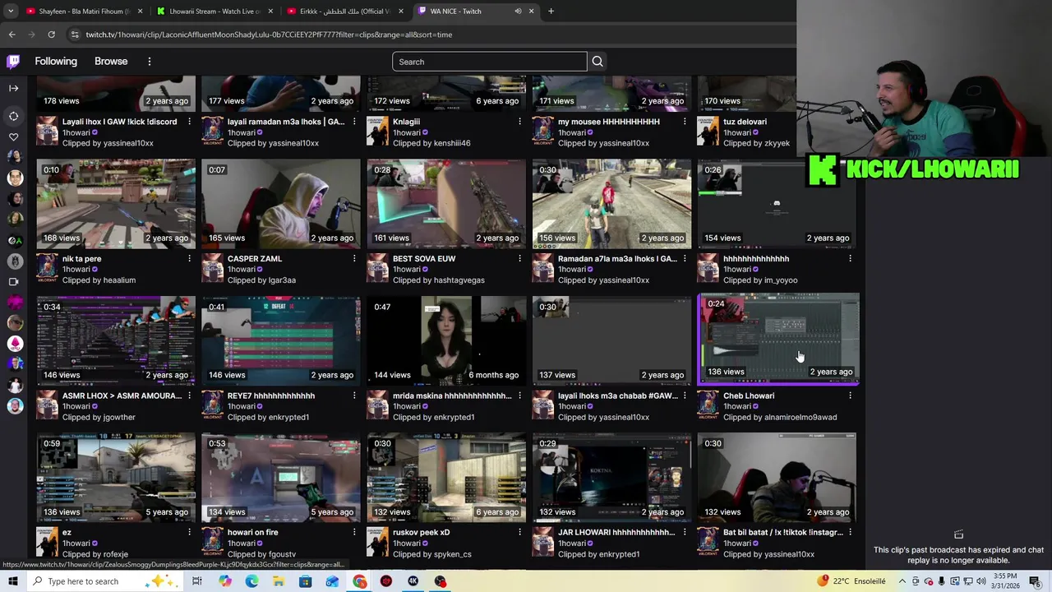Open the three-dot menu beside Browse

pos(149,62)
